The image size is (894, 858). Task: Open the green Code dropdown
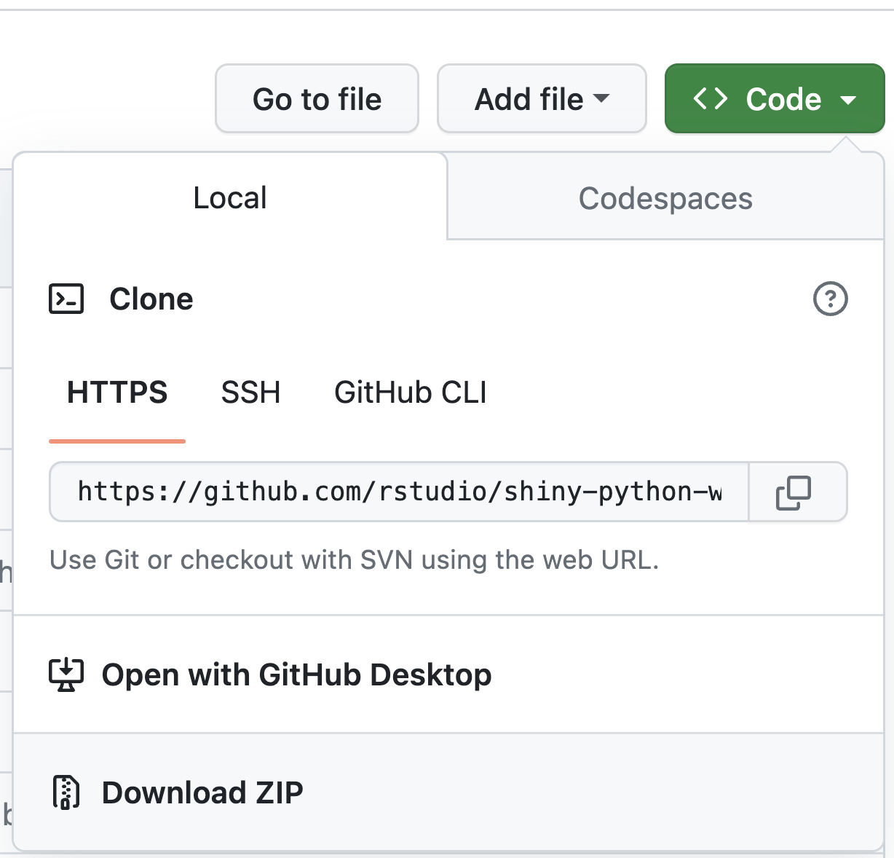[x=775, y=98]
